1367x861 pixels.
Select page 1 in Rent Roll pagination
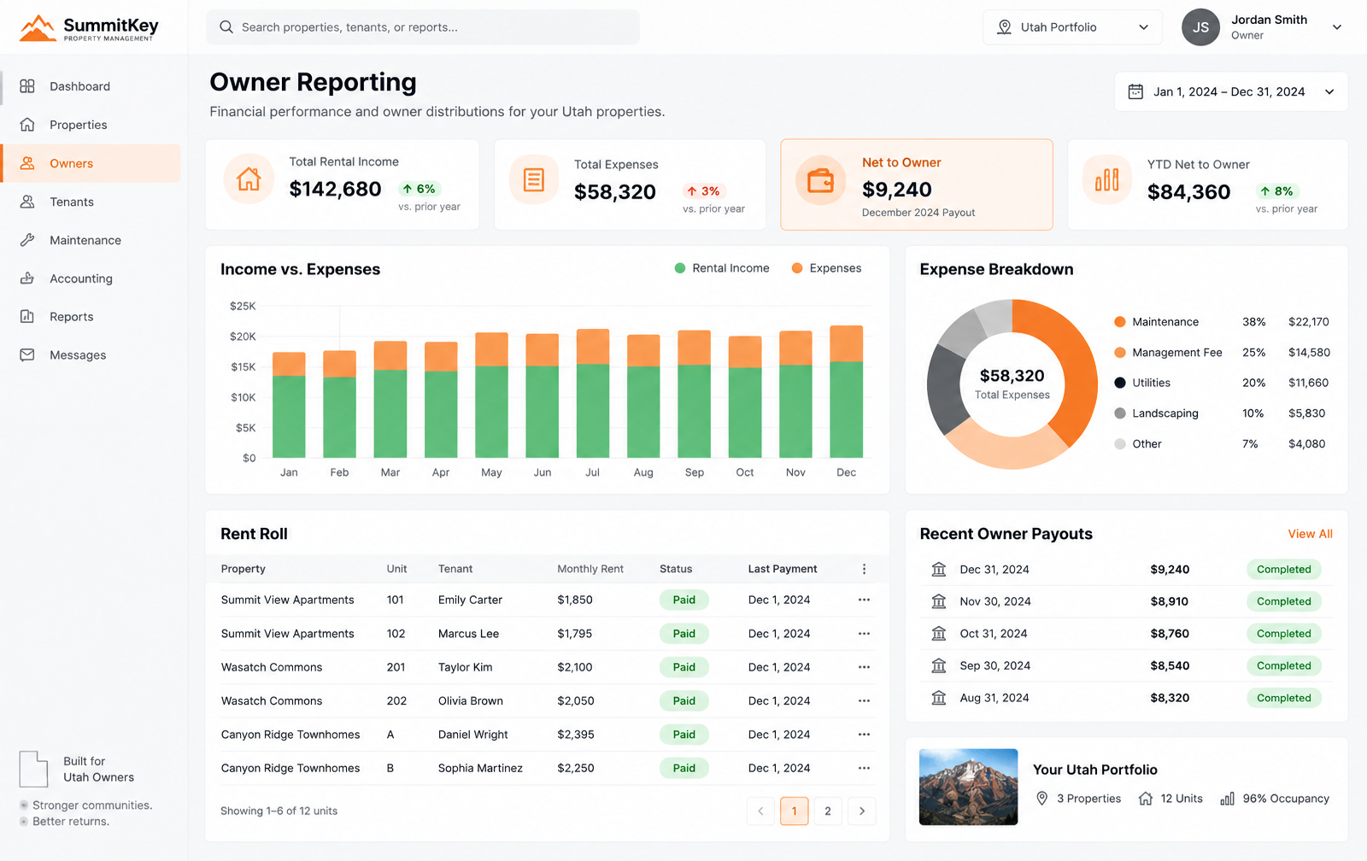(x=794, y=811)
